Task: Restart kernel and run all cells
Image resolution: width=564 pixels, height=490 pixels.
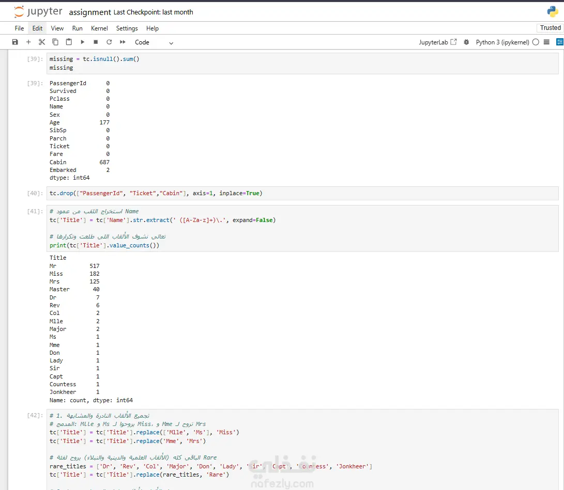Action: click(x=123, y=42)
